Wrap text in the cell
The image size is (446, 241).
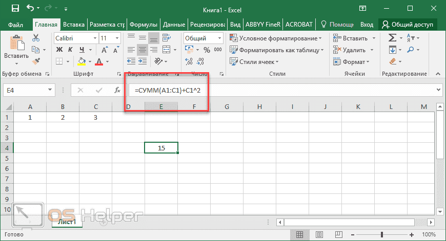(167, 38)
